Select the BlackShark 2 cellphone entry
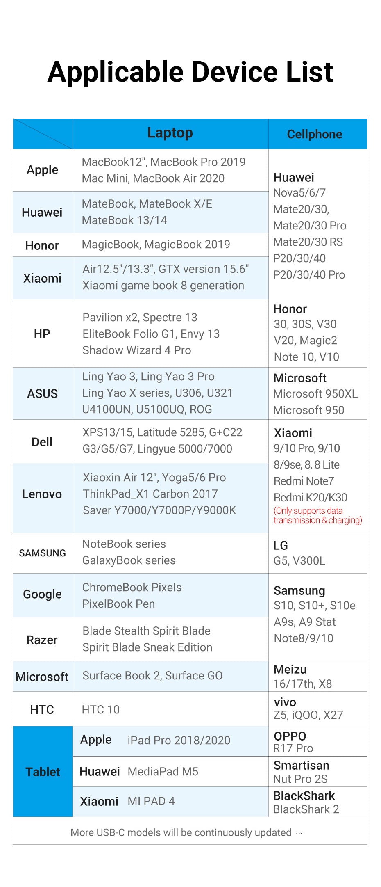381x887 pixels. [306, 809]
